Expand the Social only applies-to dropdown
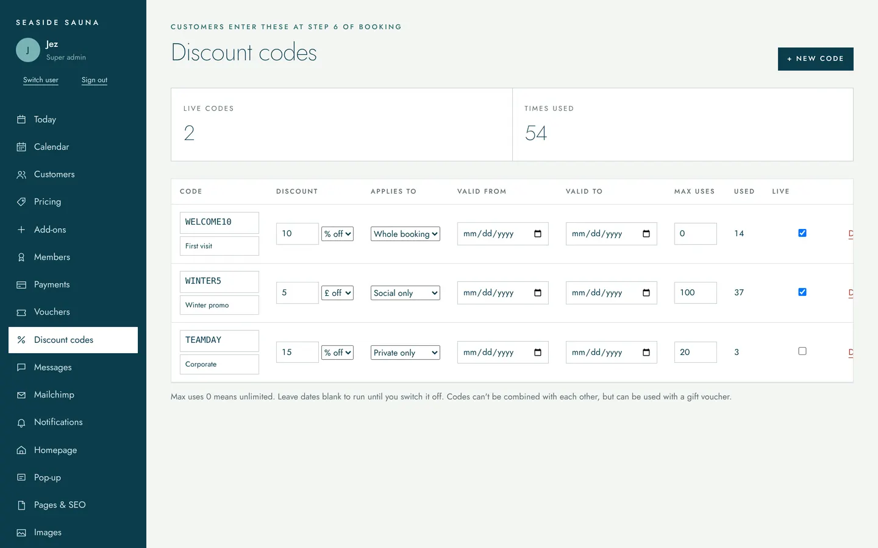The width and height of the screenshot is (878, 548). coord(405,293)
